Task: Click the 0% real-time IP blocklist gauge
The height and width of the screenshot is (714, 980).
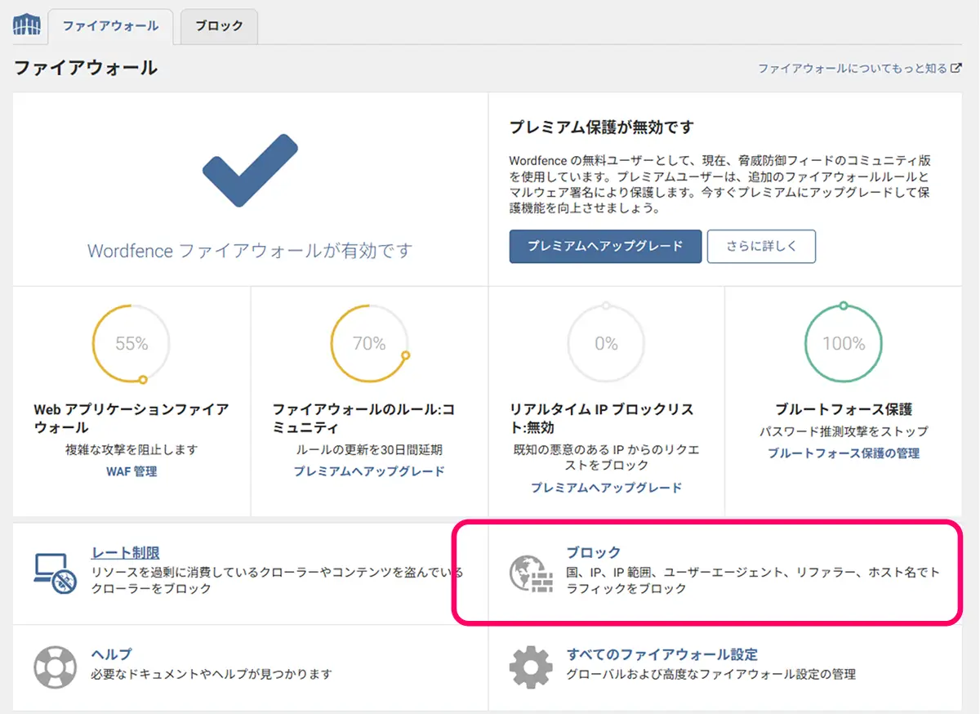Action: [606, 344]
